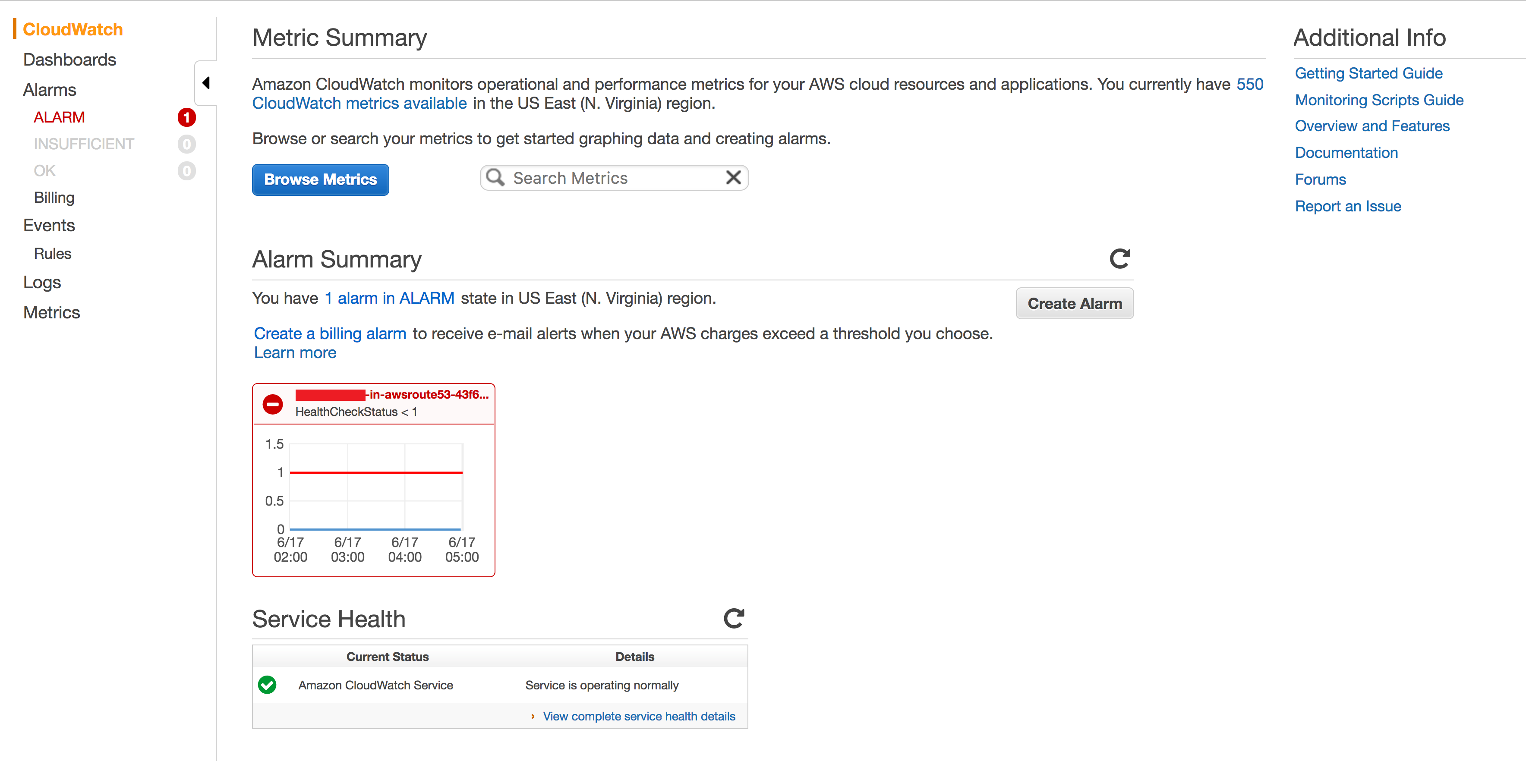Click the Current Status column header
1526x761 pixels.
[388, 657]
